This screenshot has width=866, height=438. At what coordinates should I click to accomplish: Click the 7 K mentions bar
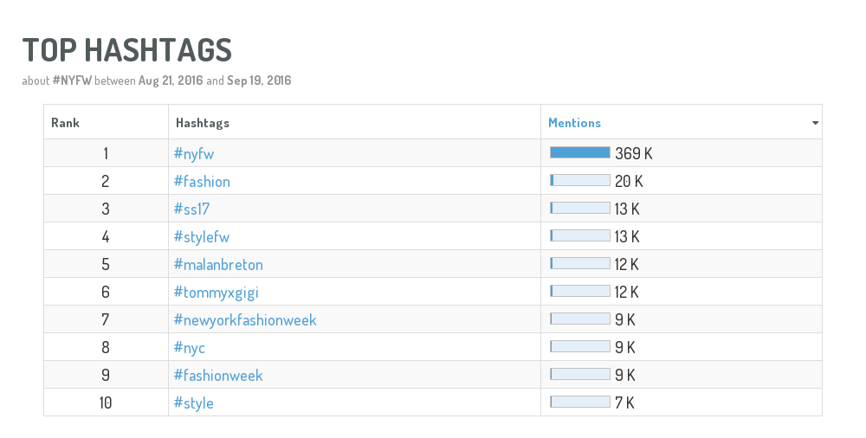tap(580, 402)
